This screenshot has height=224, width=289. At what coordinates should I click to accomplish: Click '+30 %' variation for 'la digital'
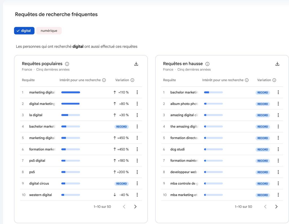tap(124, 115)
